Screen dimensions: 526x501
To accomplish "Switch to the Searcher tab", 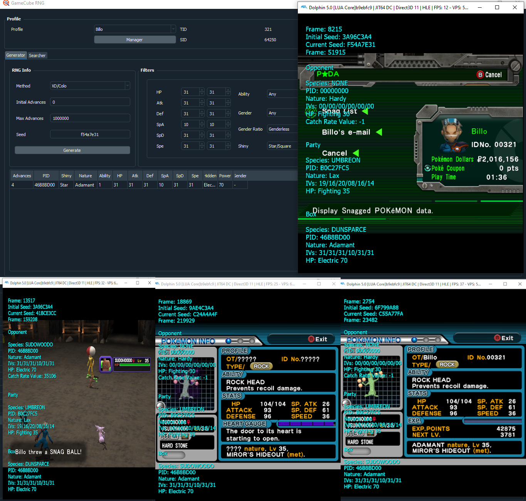I will (37, 55).
